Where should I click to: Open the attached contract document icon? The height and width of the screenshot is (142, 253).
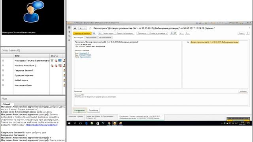click(x=188, y=42)
